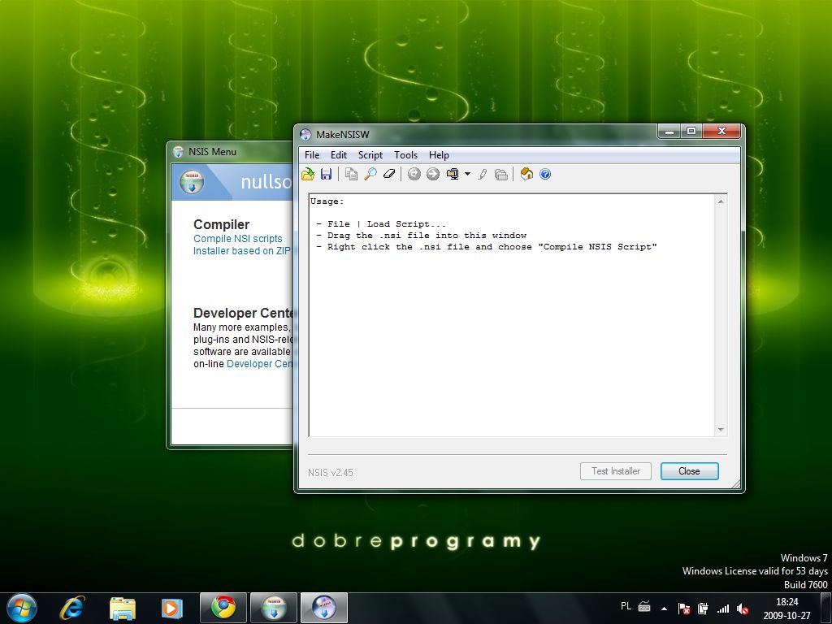
Task: Minimize the MakeNSISW window
Action: (669, 131)
